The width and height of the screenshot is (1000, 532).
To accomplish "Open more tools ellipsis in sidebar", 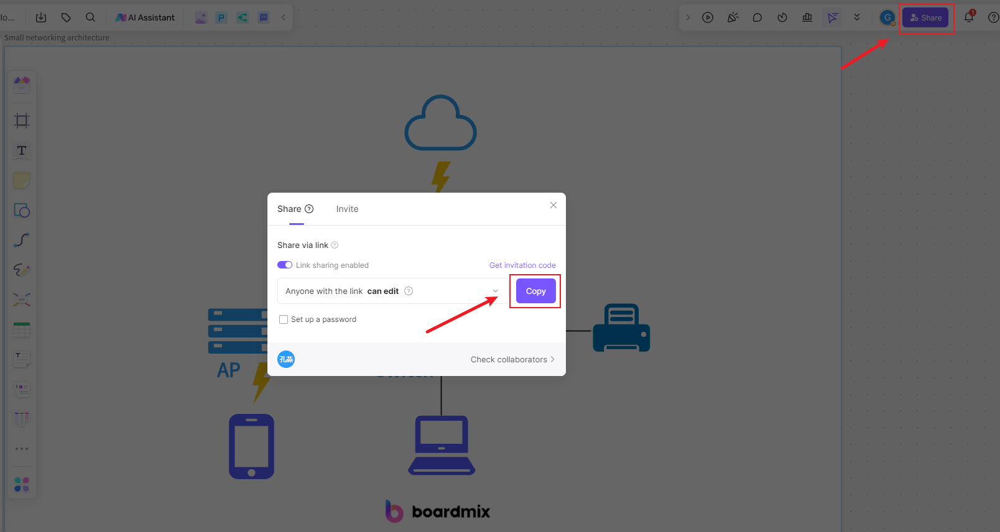I will (x=22, y=449).
